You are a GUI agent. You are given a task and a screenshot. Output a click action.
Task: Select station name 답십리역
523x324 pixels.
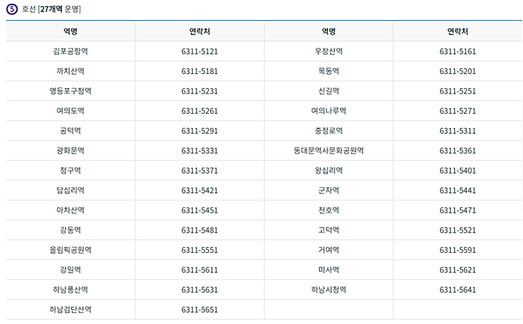tap(70, 190)
